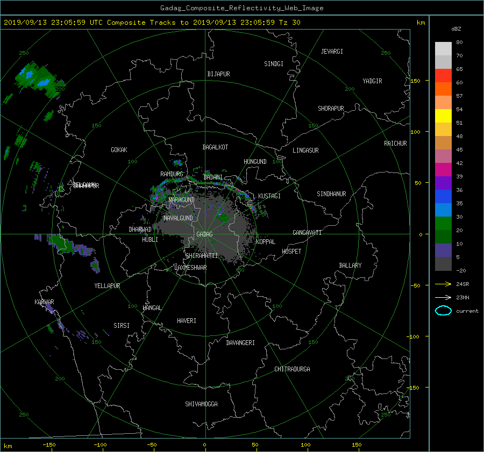Image resolution: width=484 pixels, height=452 pixels.
Task: Click the white 23MN arrow legend icon
Action: pyautogui.click(x=443, y=297)
